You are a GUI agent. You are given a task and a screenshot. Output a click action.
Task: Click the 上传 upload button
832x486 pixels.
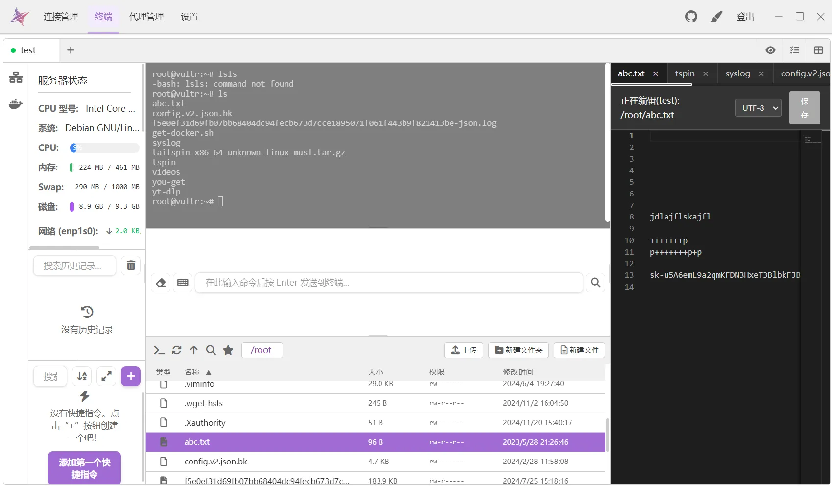coord(464,350)
